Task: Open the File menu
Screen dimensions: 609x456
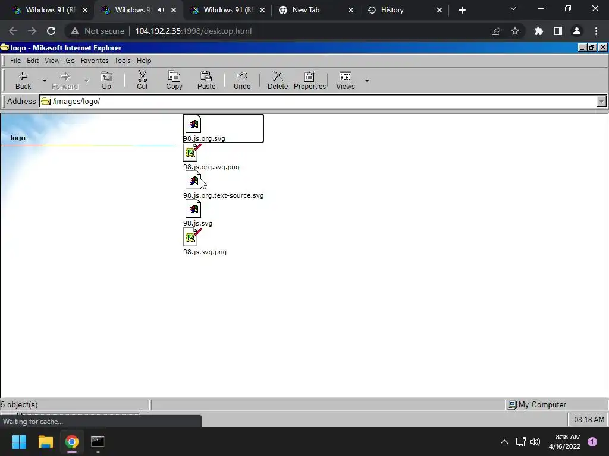Action: pyautogui.click(x=15, y=61)
